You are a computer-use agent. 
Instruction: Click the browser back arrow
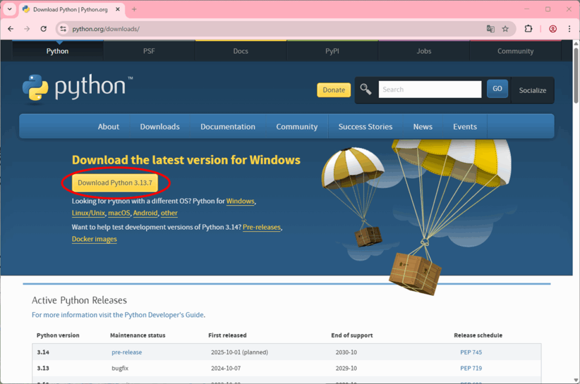coord(11,29)
